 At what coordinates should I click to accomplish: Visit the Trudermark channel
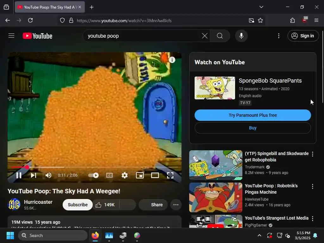pos(255,167)
